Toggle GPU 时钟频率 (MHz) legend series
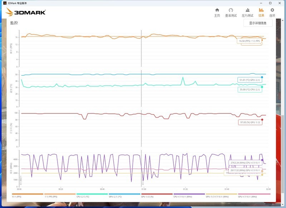The width and height of the screenshot is (286, 208). click(x=254, y=195)
